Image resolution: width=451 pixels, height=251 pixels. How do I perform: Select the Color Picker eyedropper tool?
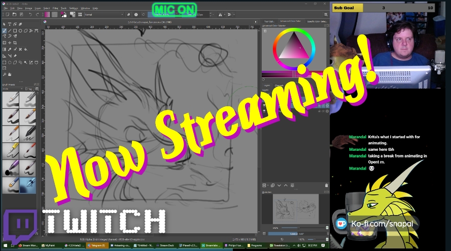[x=10, y=49]
